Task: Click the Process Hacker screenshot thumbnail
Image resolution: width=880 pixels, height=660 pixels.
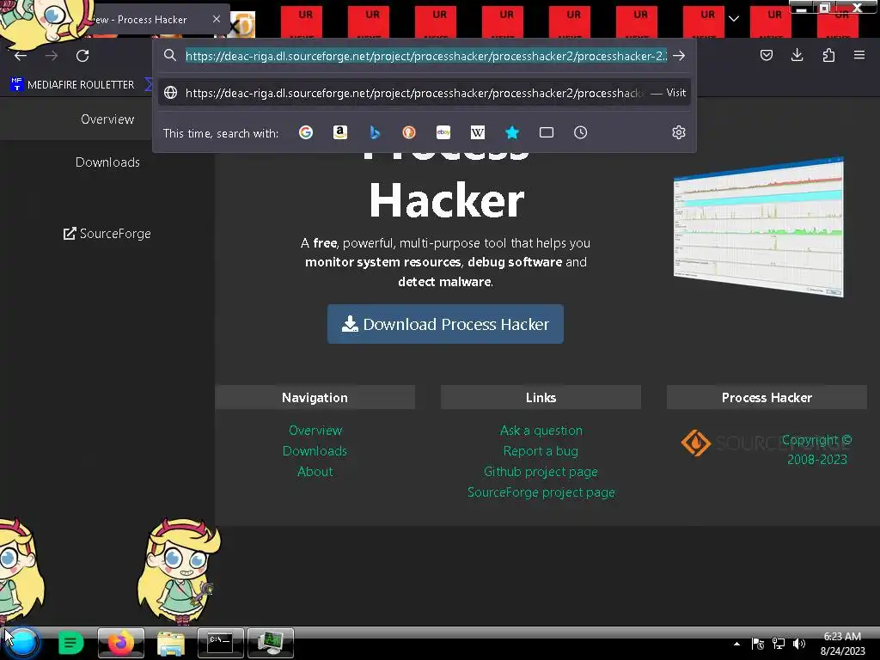Action: 759,227
